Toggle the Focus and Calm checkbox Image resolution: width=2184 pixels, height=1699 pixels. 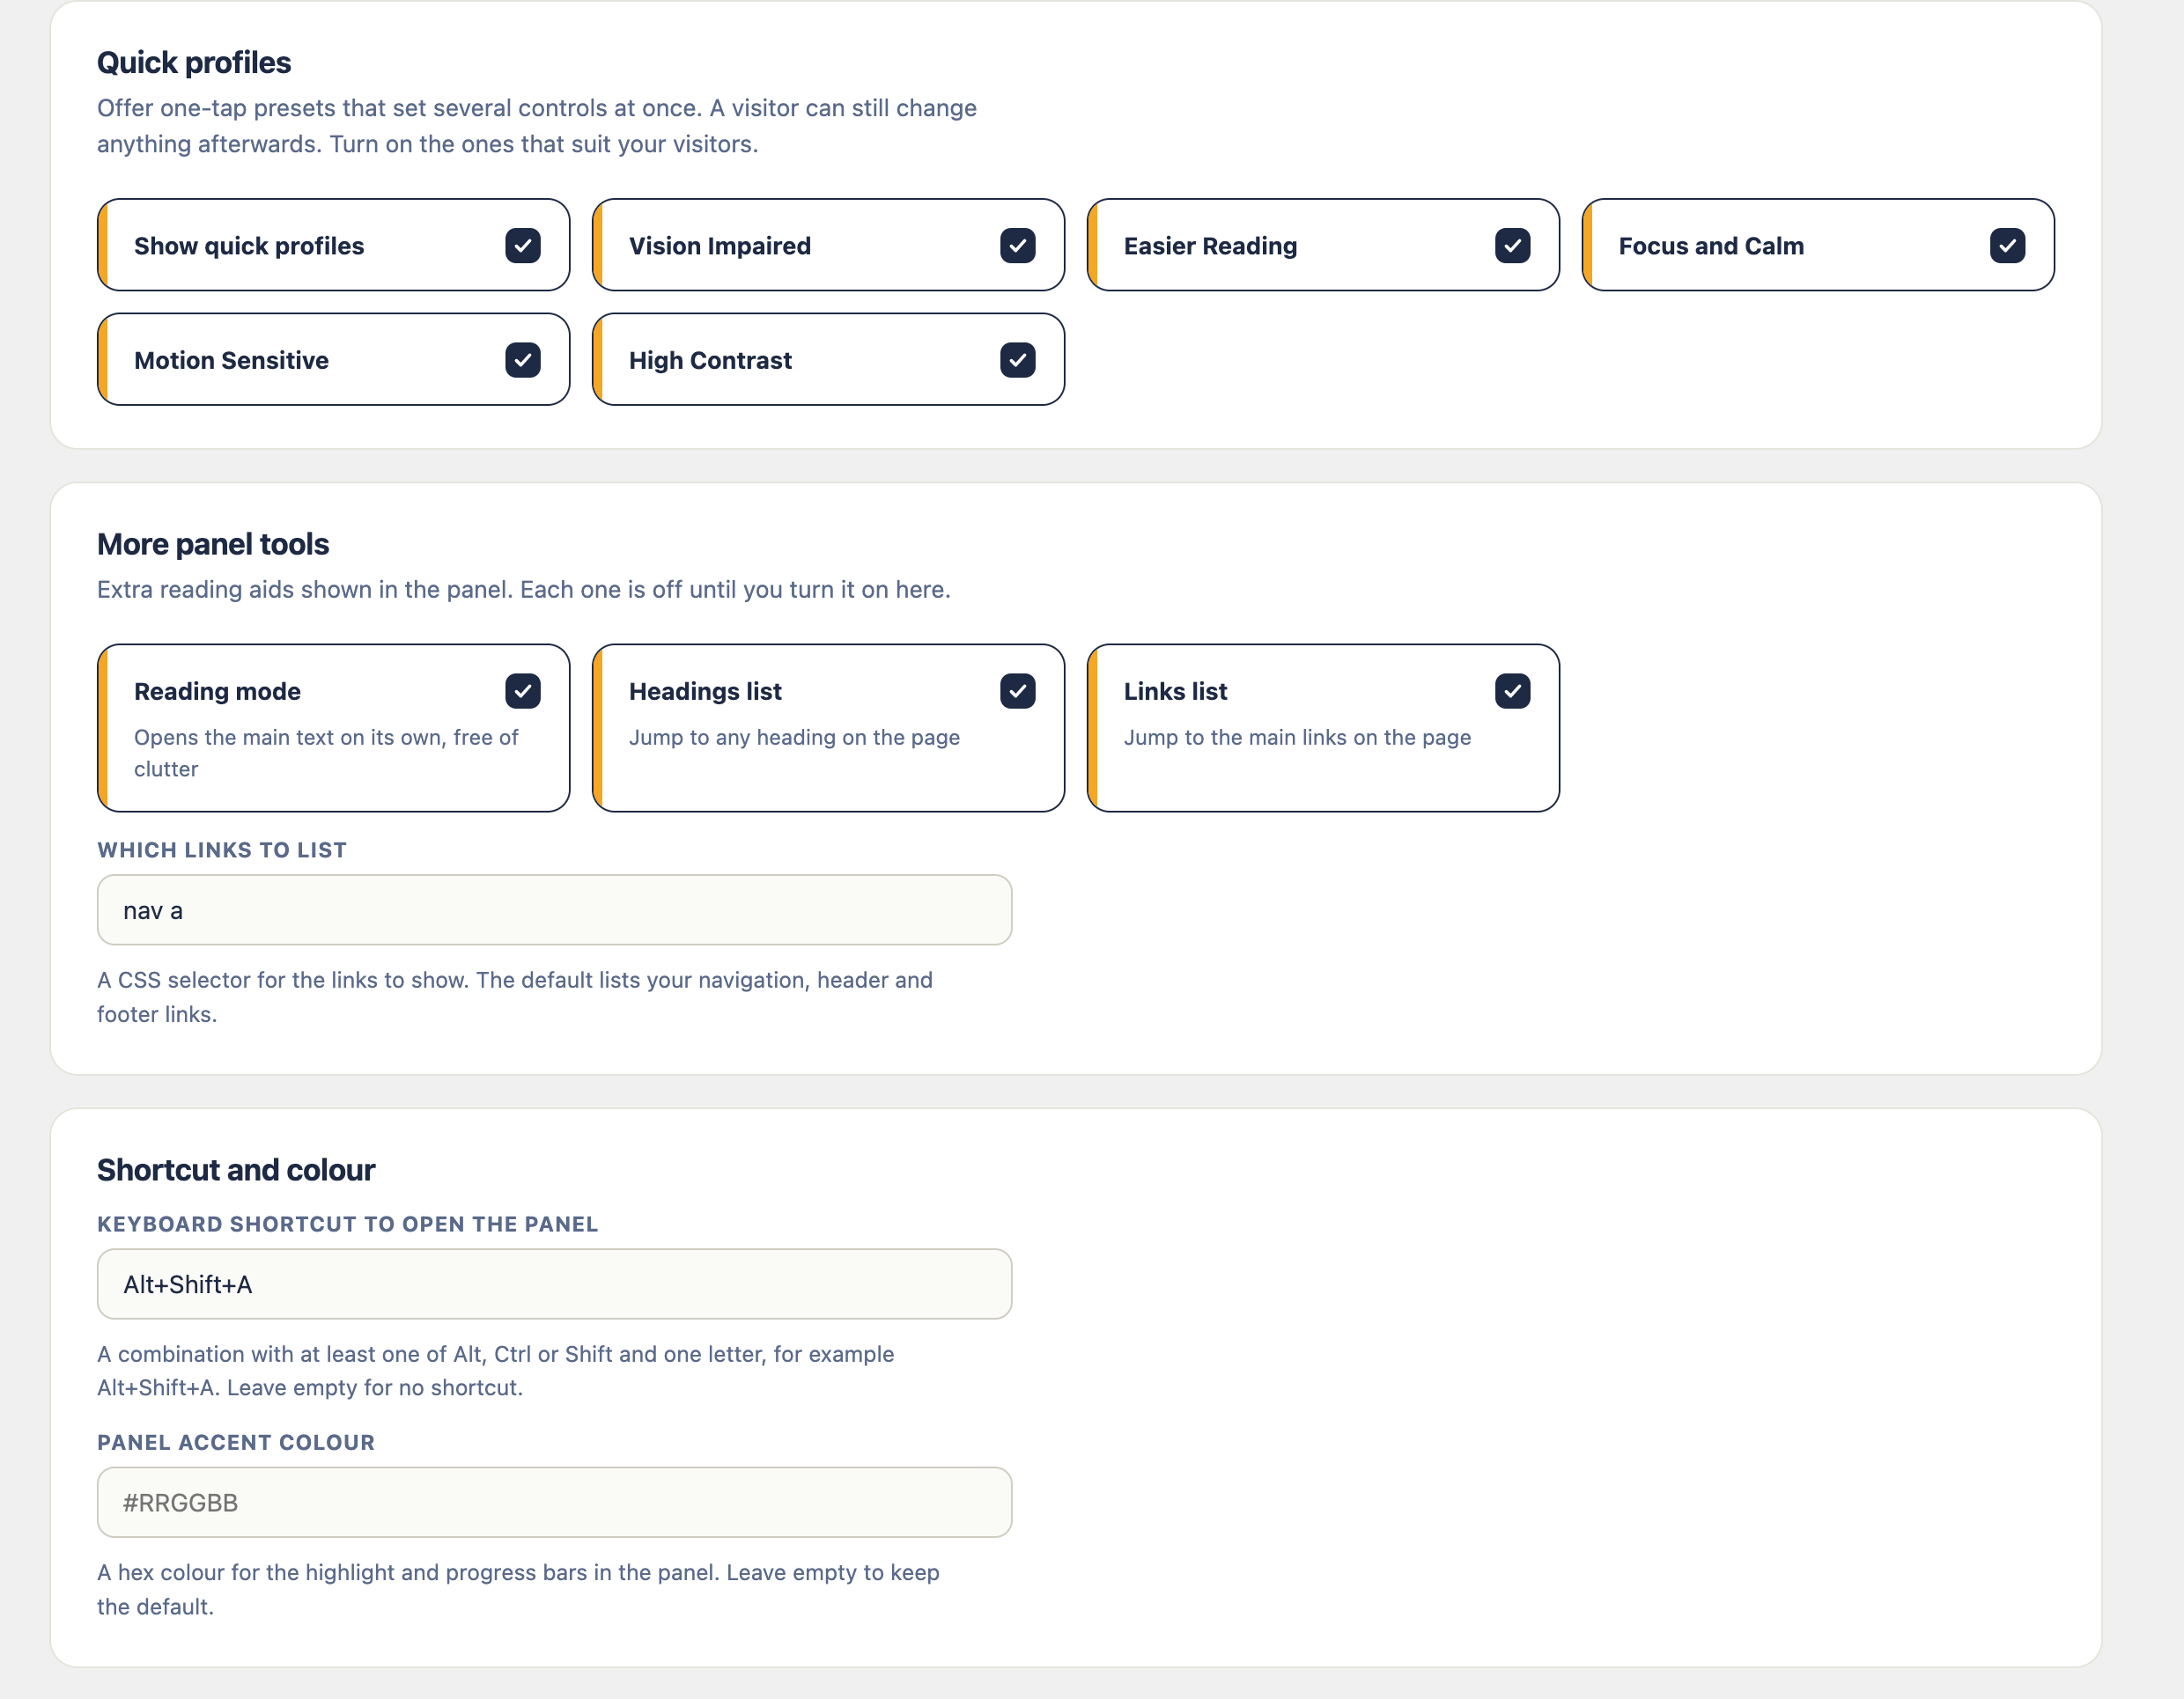coord(2008,246)
